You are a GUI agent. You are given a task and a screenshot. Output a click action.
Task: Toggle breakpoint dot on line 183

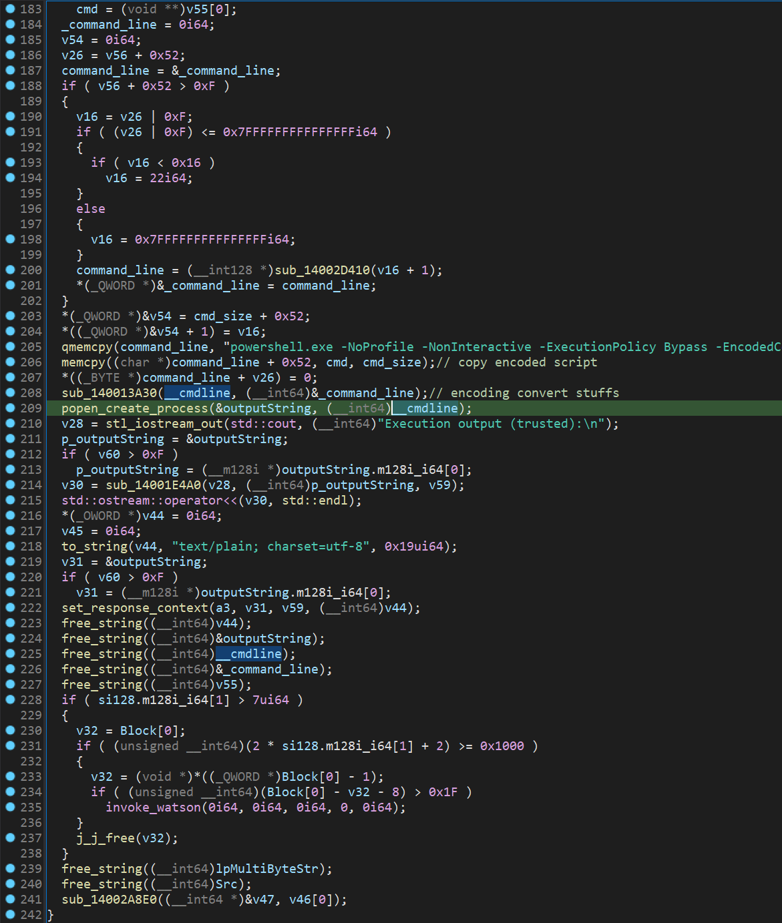[10, 9]
